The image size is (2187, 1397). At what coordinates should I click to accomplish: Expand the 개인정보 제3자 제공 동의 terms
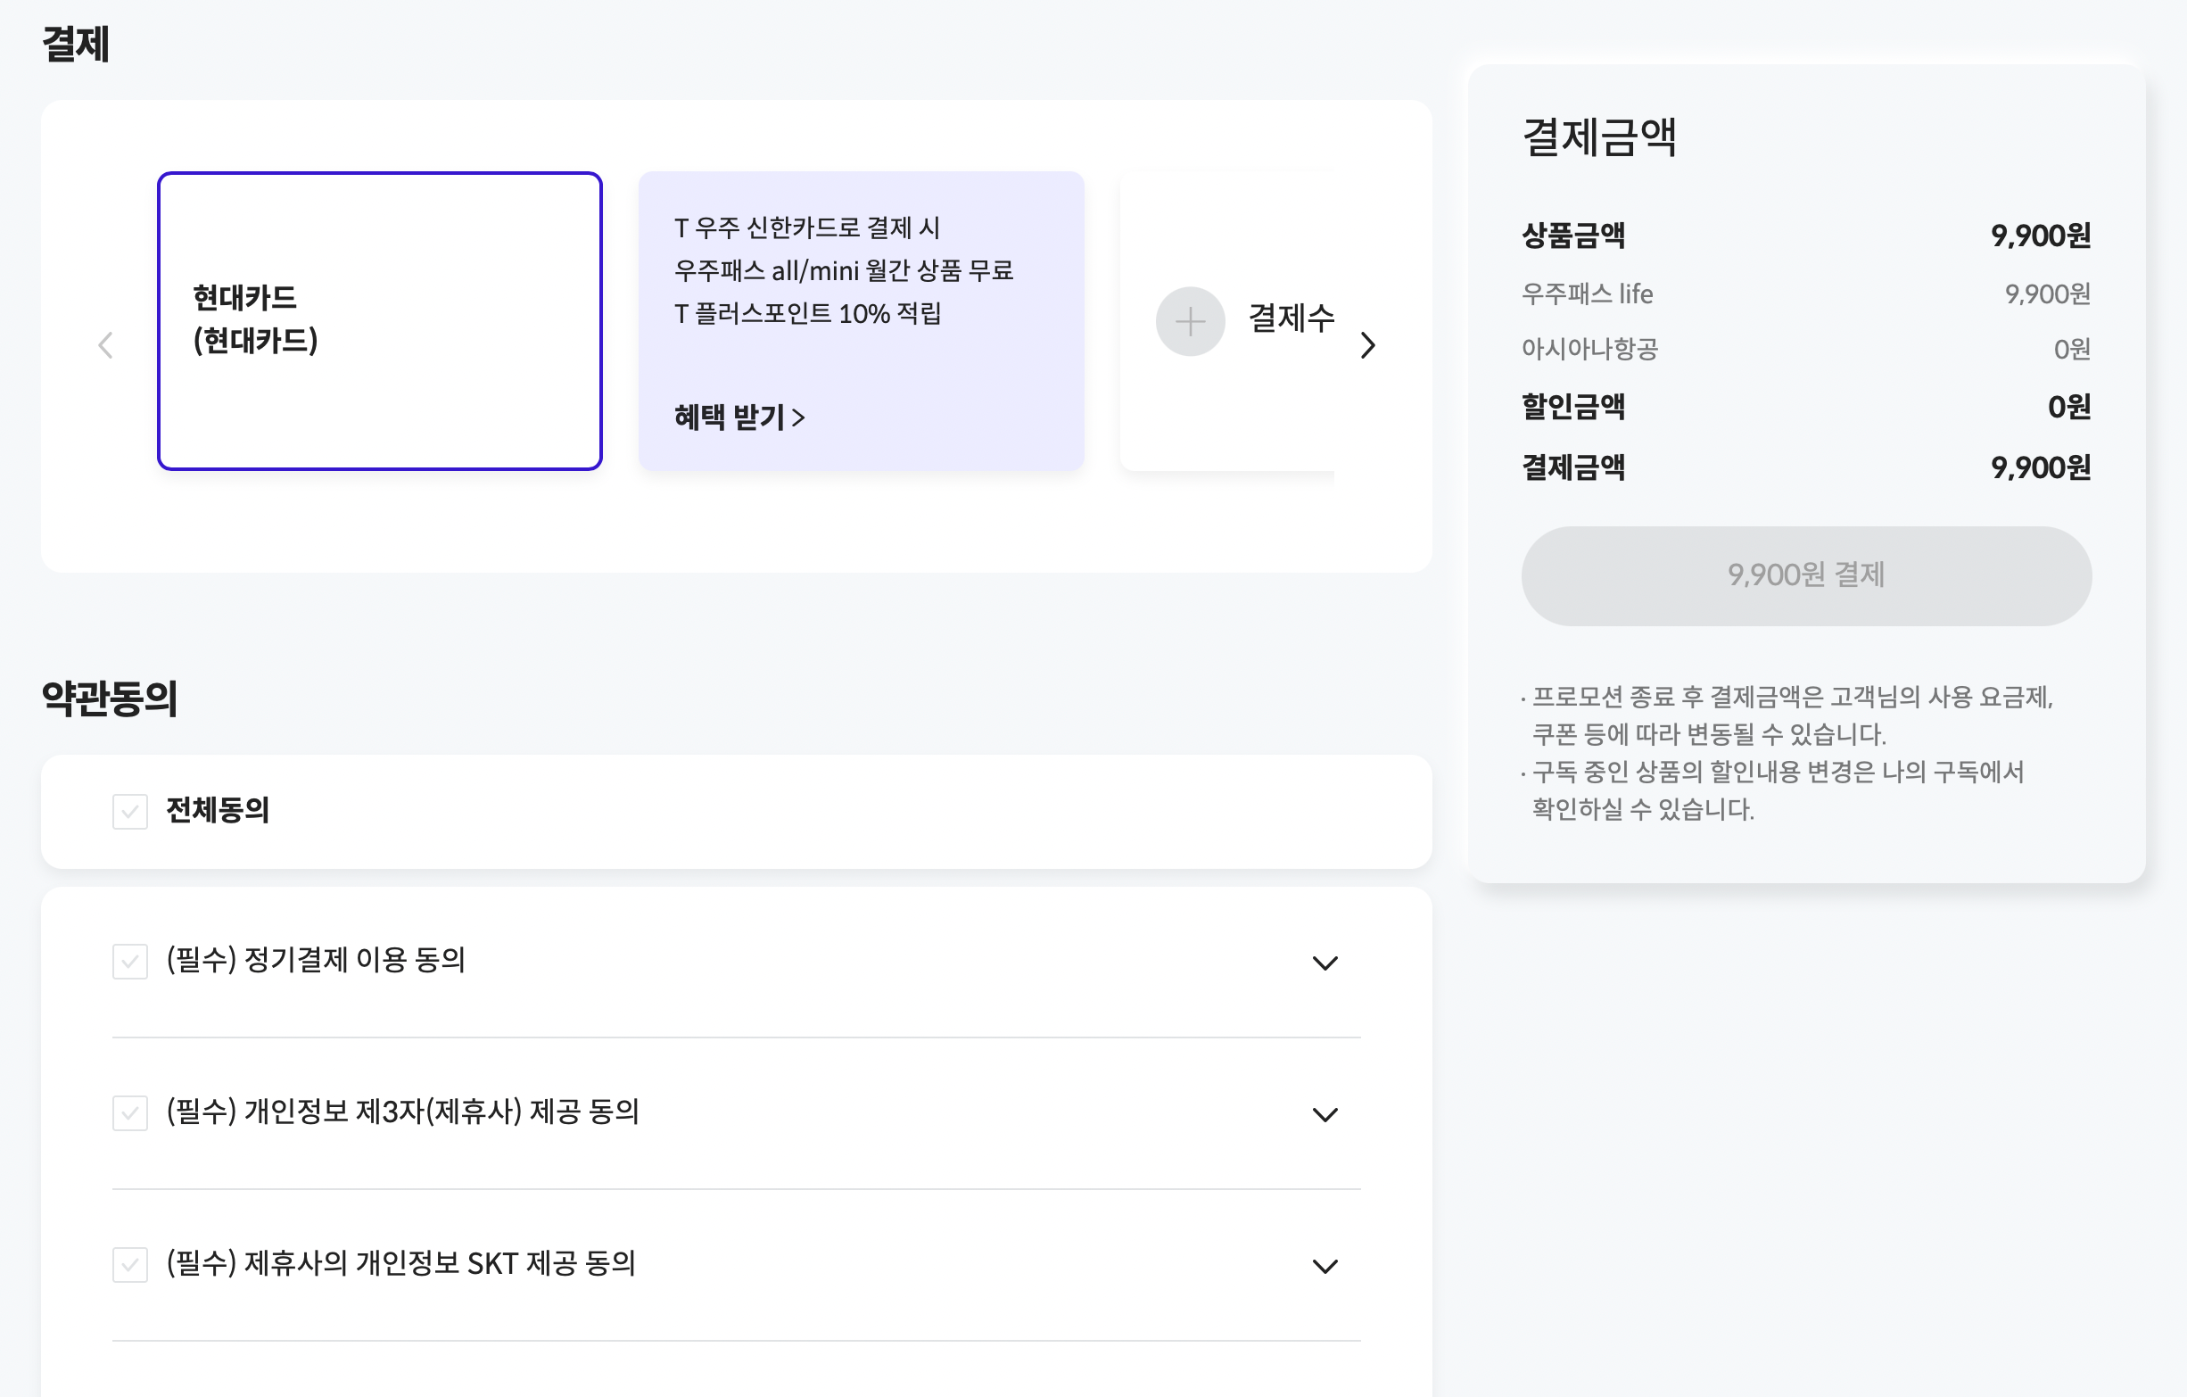tap(1326, 1114)
